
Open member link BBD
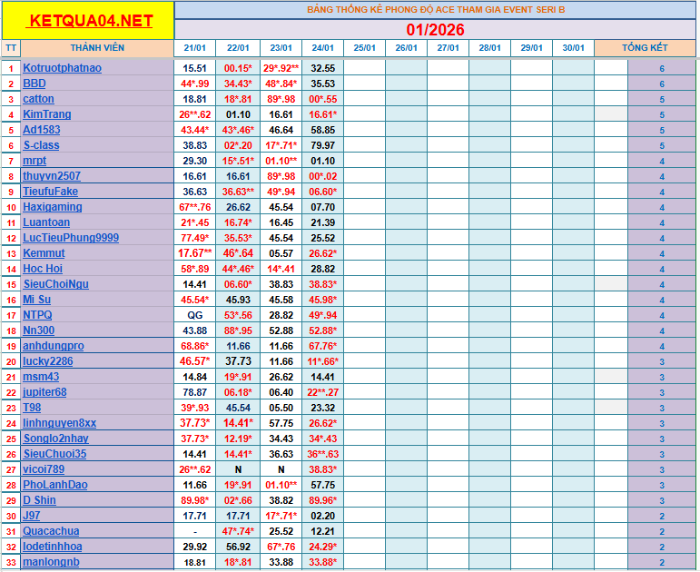click(35, 84)
